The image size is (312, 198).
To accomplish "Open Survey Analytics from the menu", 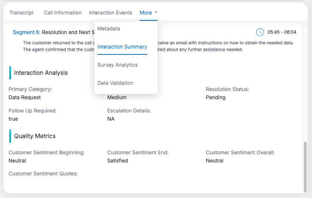I will 117,65.
